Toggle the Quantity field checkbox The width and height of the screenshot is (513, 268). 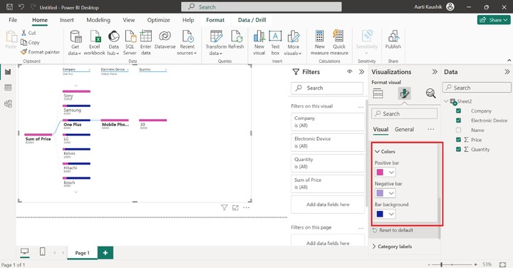coord(458,149)
